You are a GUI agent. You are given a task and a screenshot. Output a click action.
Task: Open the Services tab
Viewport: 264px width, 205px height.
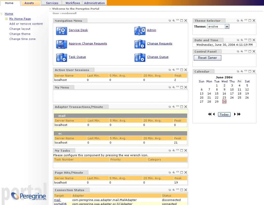pyautogui.click(x=52, y=3)
